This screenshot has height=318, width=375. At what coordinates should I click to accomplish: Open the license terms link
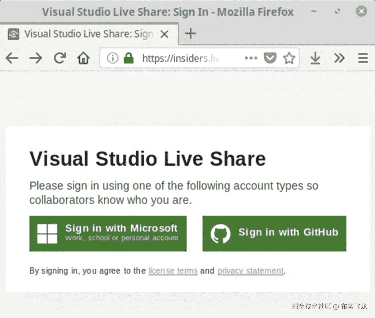(173, 271)
